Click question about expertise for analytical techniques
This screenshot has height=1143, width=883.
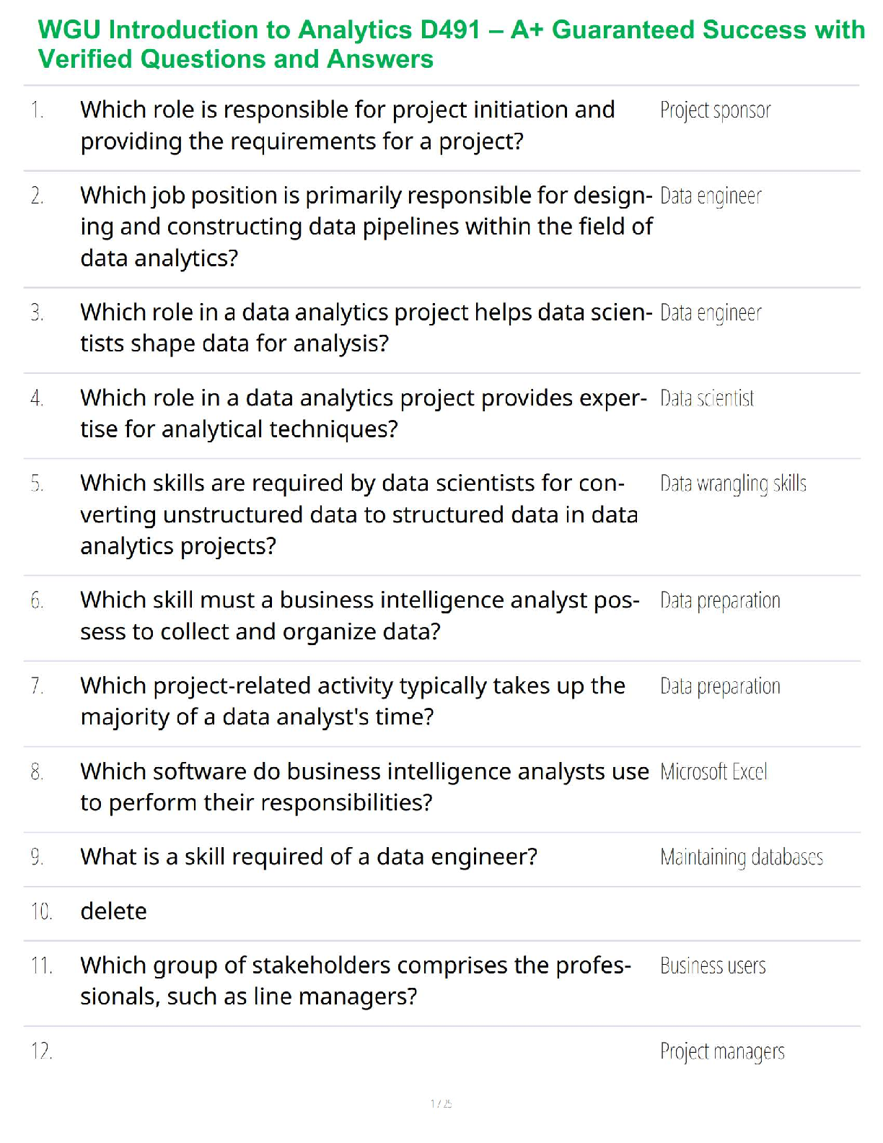pyautogui.click(x=363, y=413)
